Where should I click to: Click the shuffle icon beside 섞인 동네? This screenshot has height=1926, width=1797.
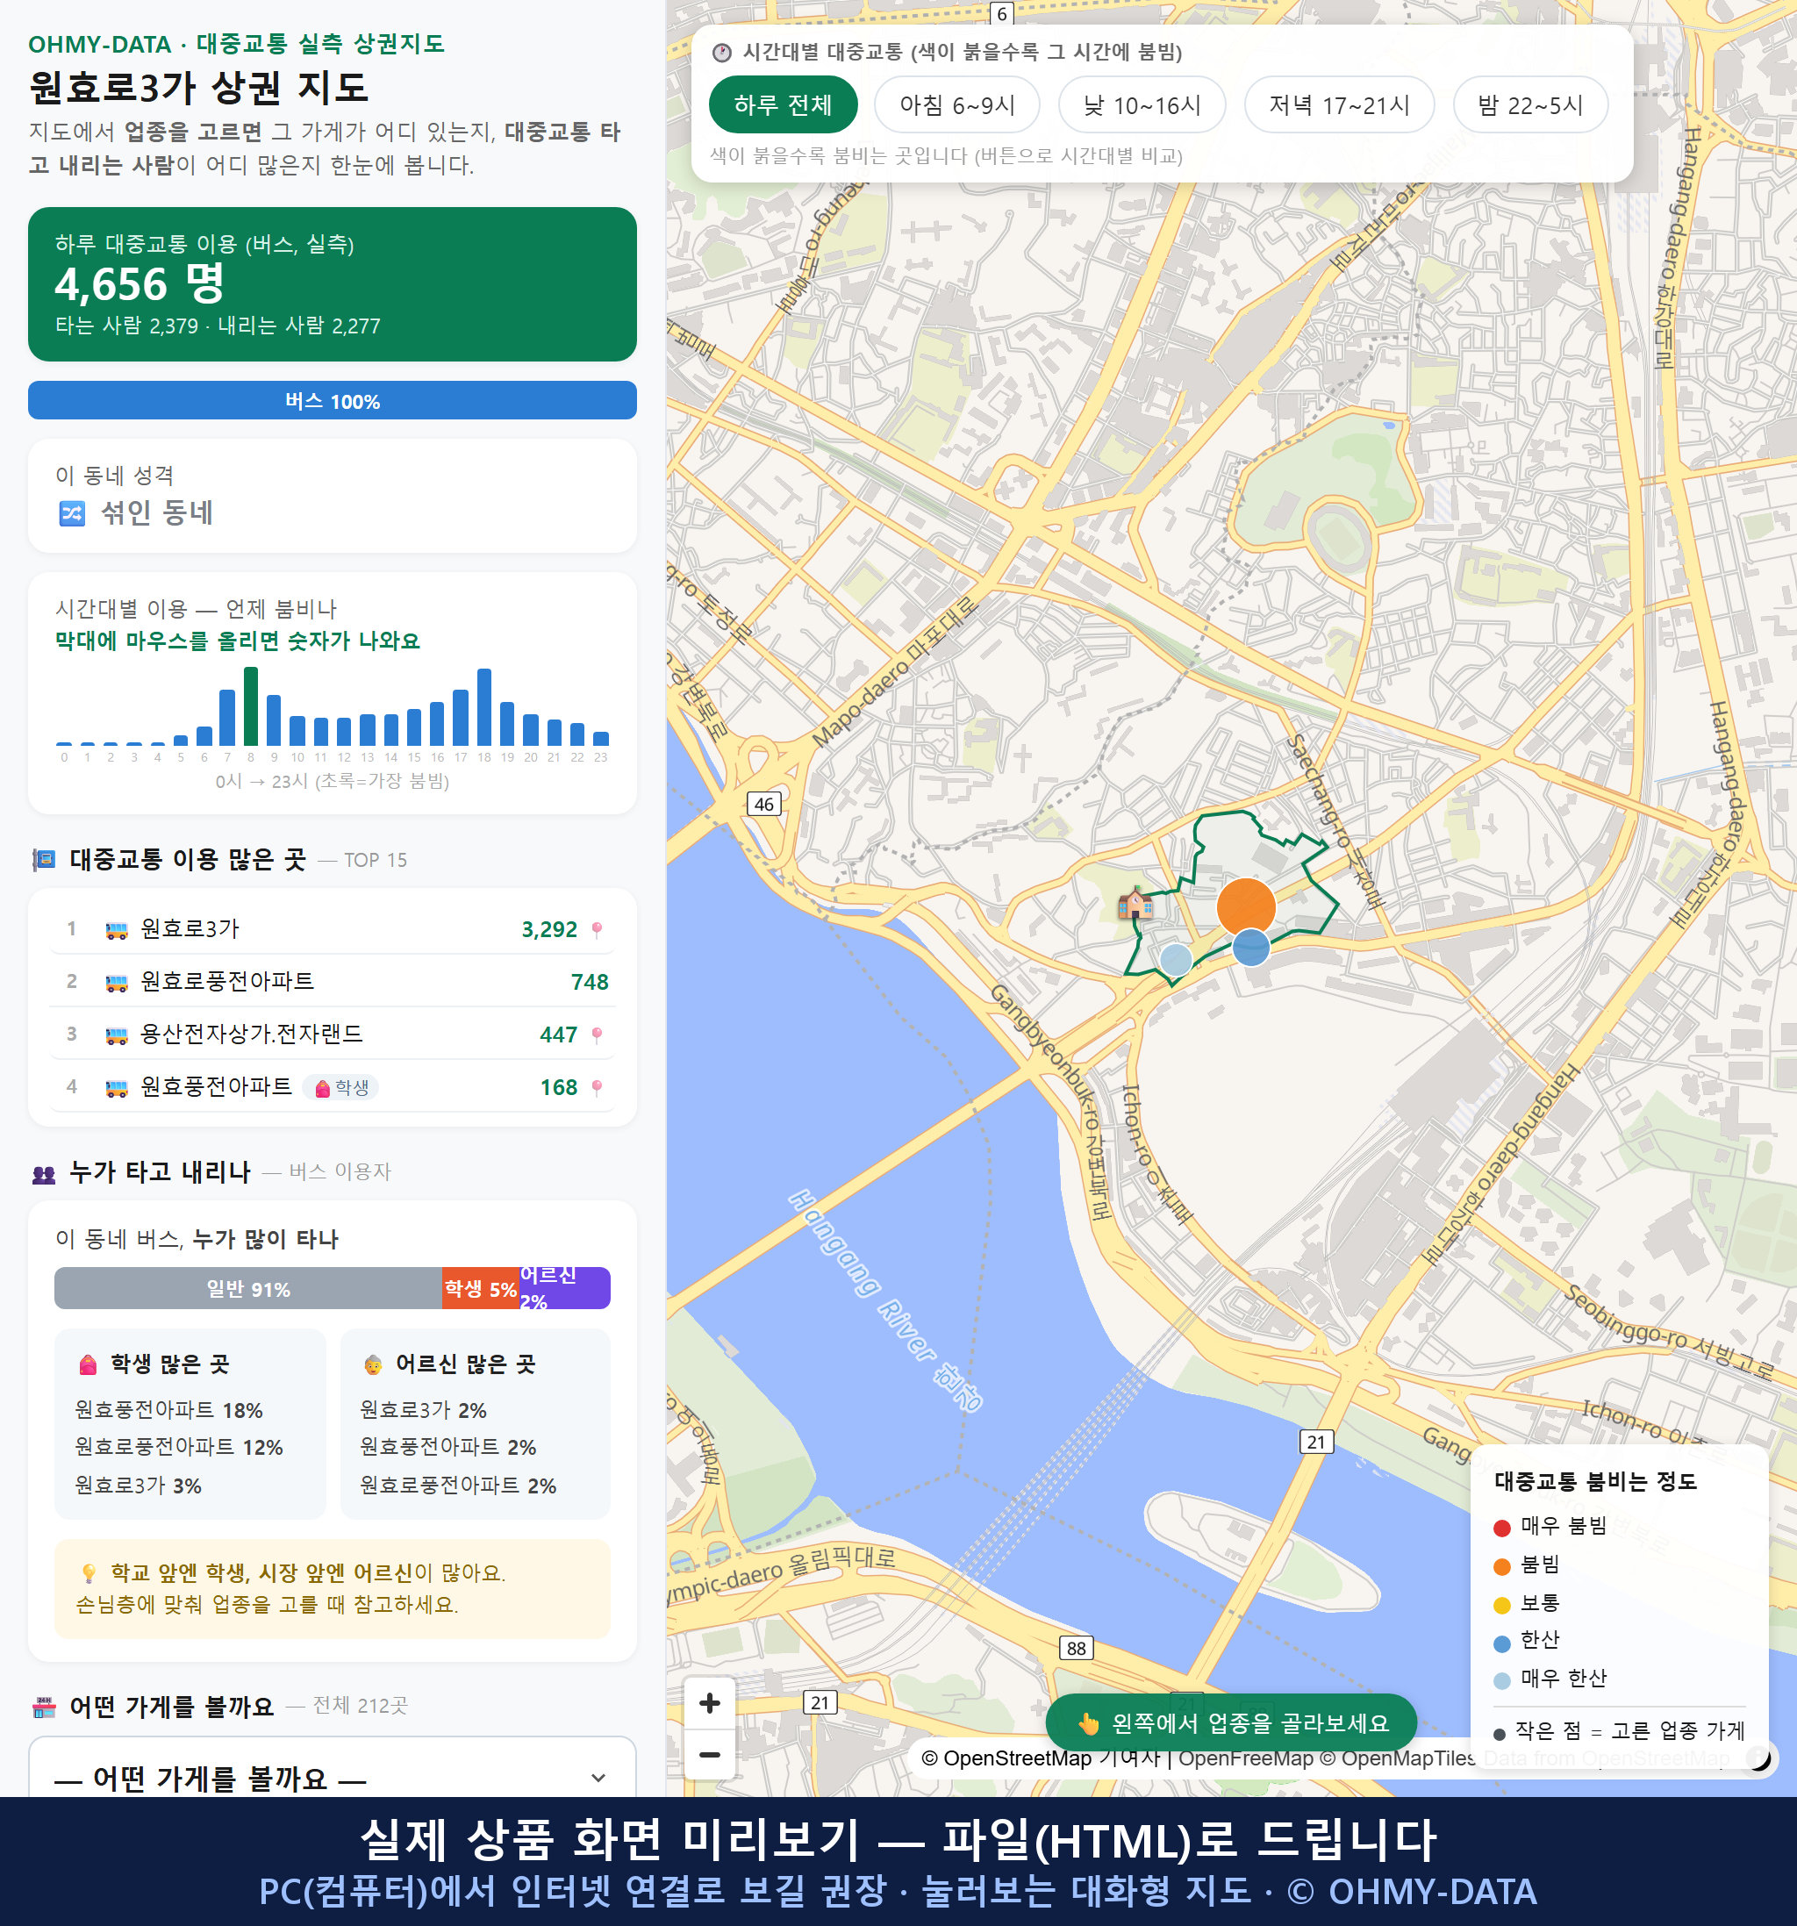point(73,512)
